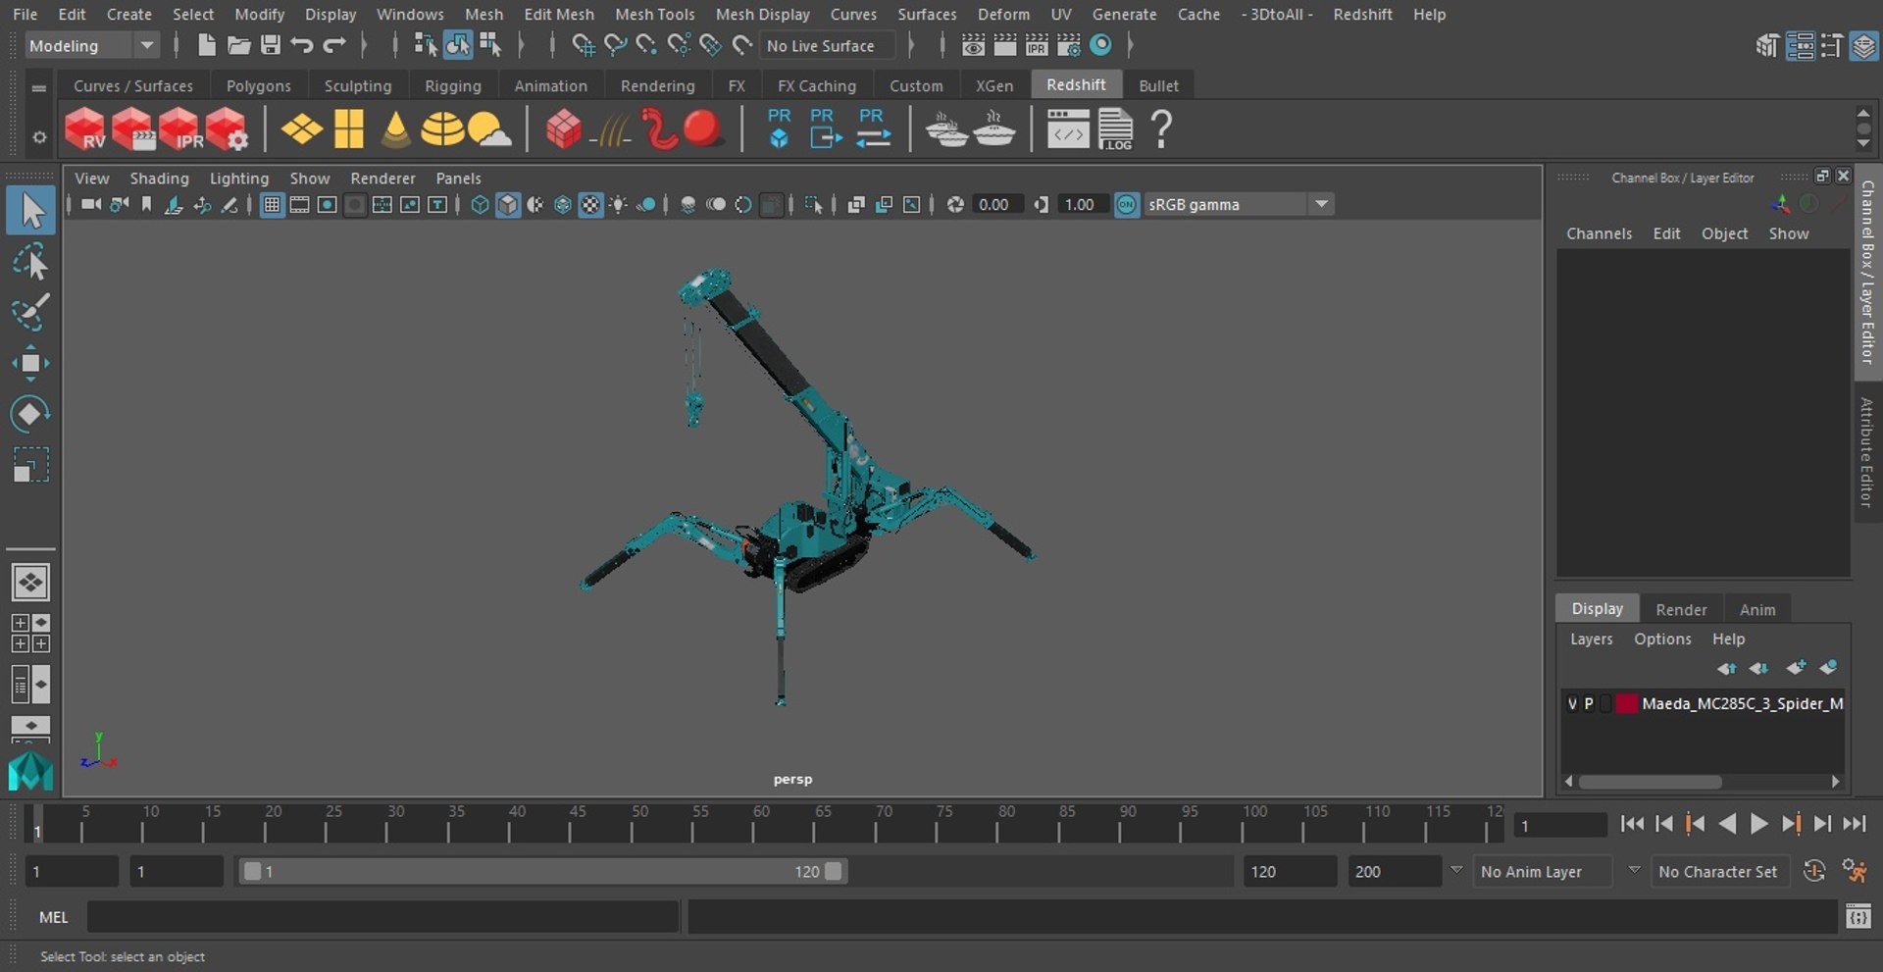Switch to single pane layout icon
The image size is (1883, 972).
[30, 583]
